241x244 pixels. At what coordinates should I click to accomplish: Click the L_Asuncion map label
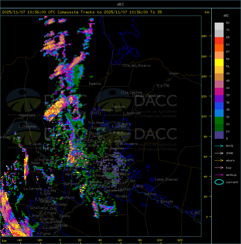point(132,113)
